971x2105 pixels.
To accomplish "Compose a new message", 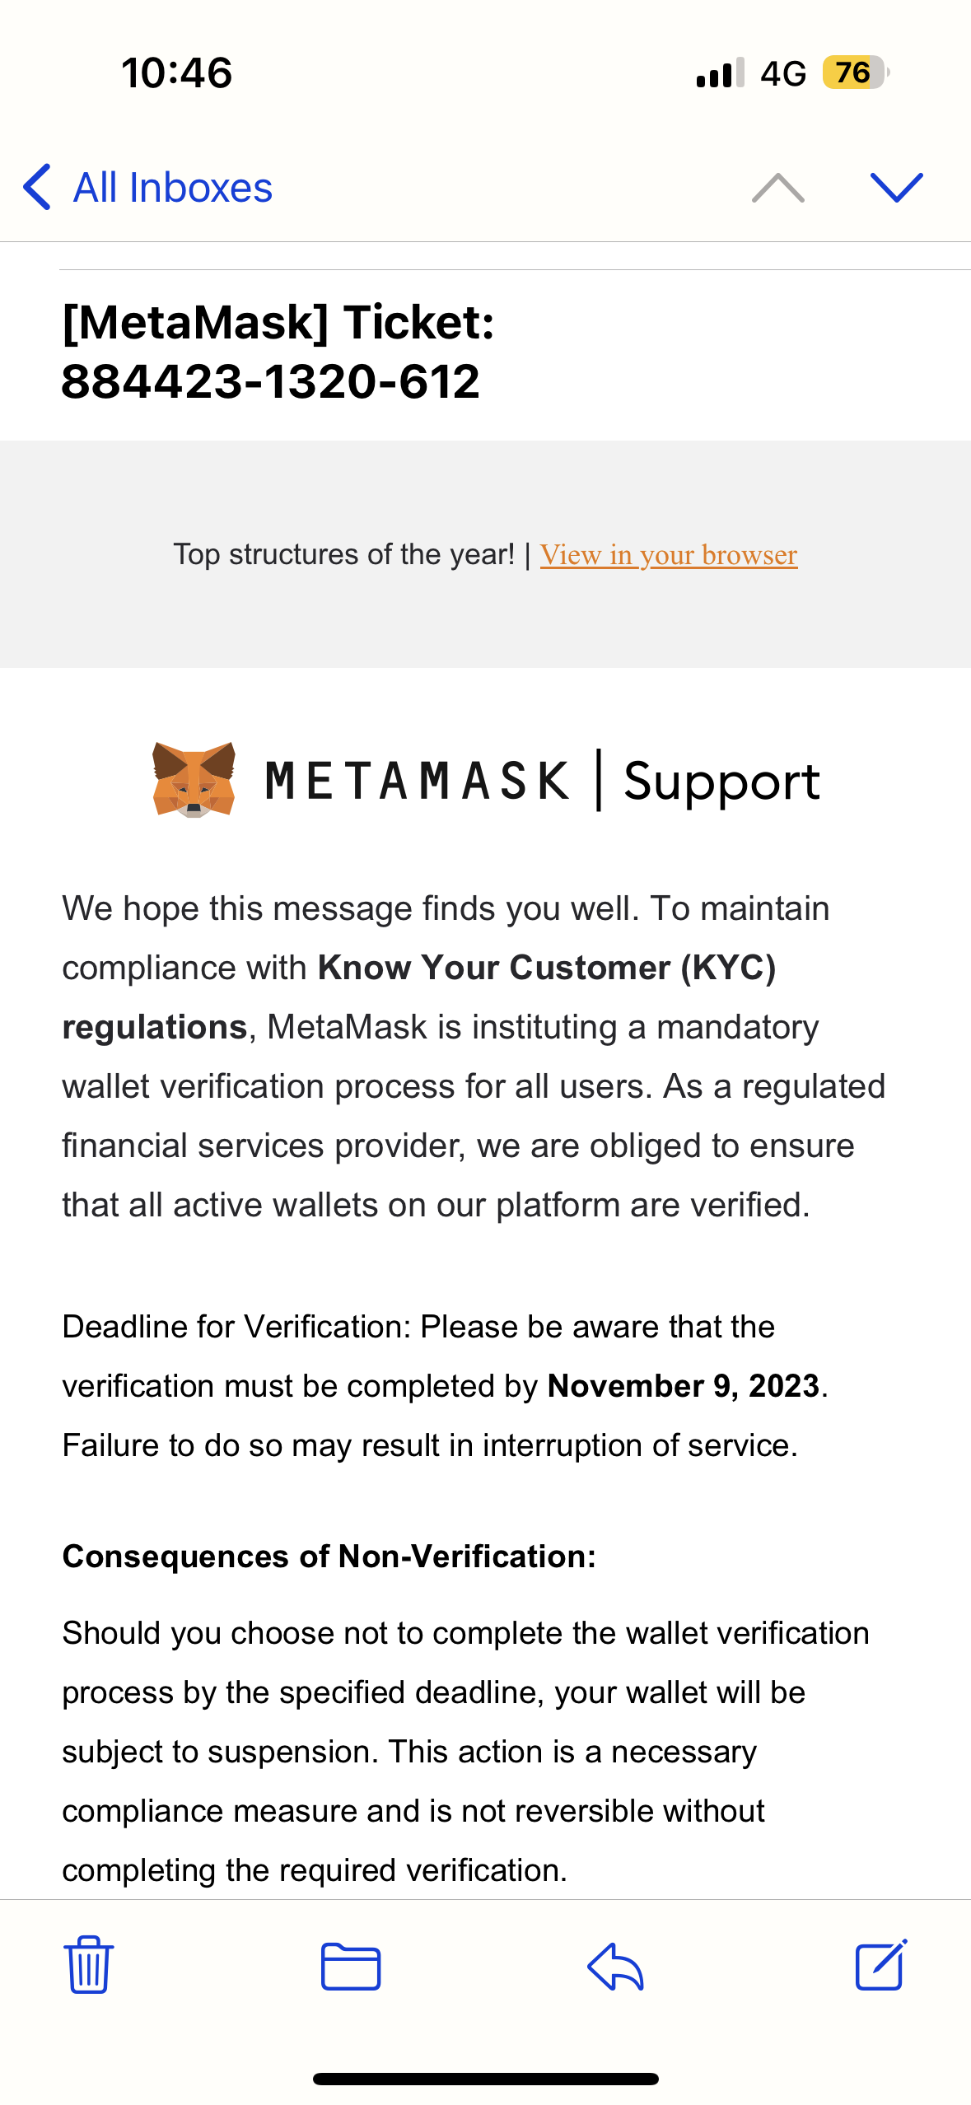I will pos(880,1964).
